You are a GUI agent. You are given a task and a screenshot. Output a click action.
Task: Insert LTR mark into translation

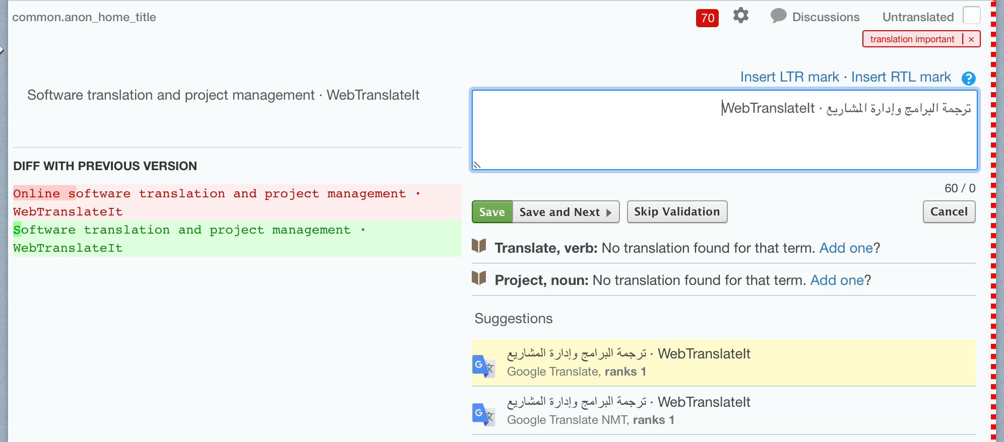[789, 77]
